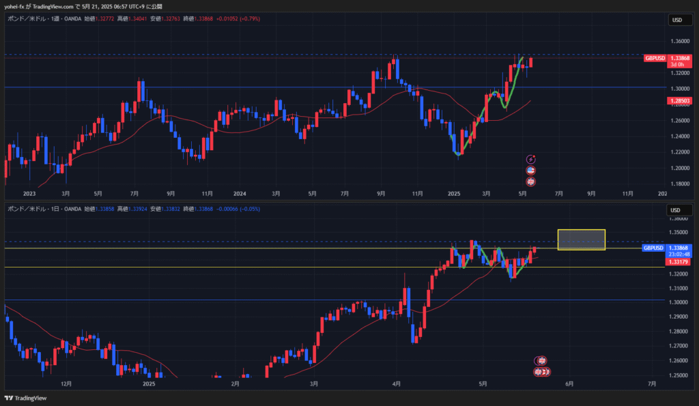The height and width of the screenshot is (406, 699).
Task: Click the 2023 label on the weekly time axis
Action: [29, 193]
